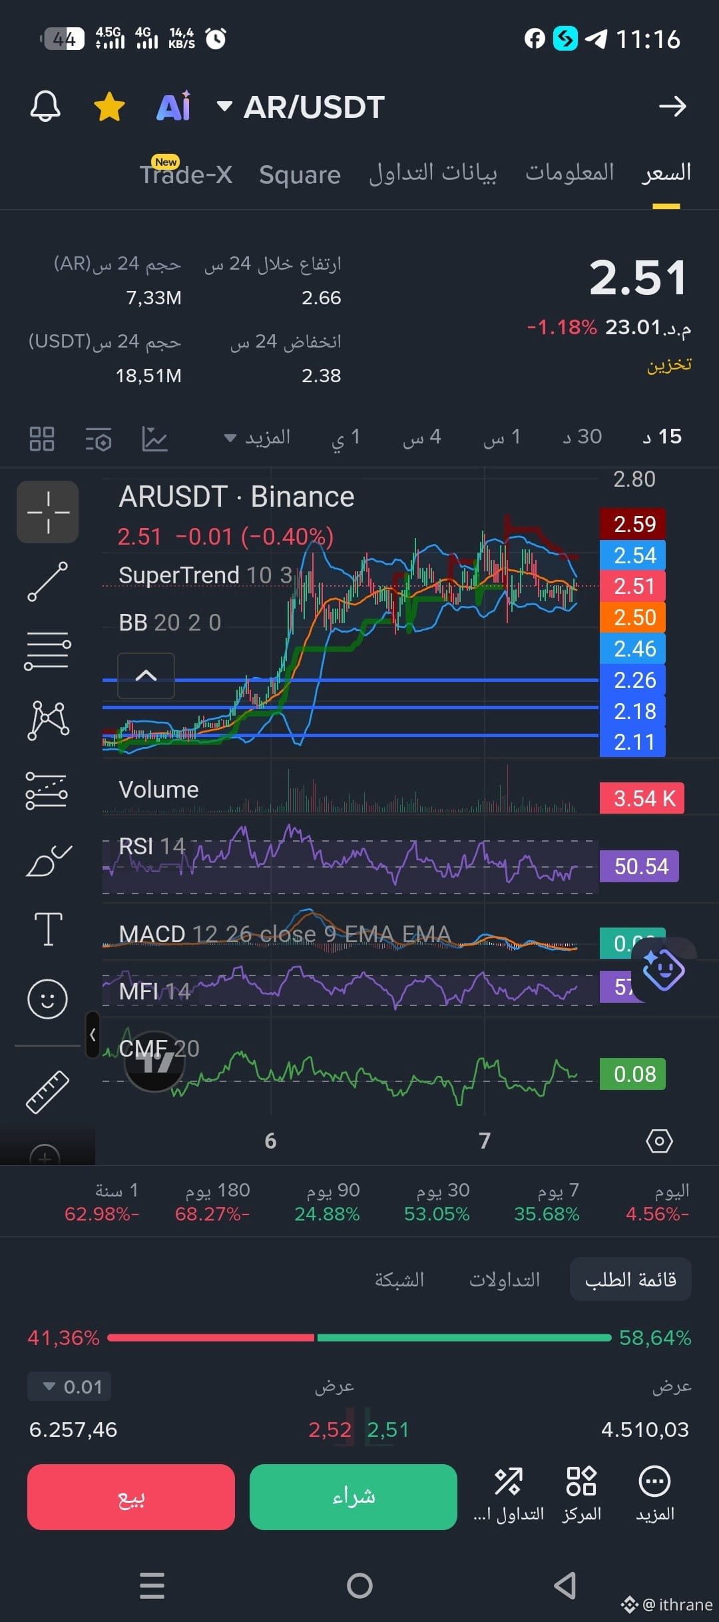This screenshot has width=719, height=1622.
Task: Click the BB 20 2 0 indicator label
Action: 170,623
